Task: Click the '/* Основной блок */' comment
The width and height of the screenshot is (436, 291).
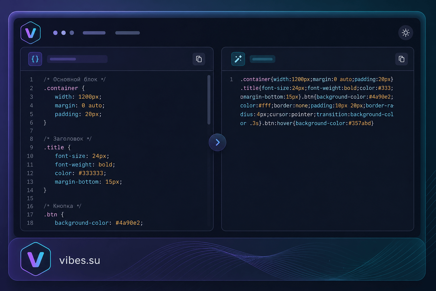Action: pyautogui.click(x=75, y=79)
